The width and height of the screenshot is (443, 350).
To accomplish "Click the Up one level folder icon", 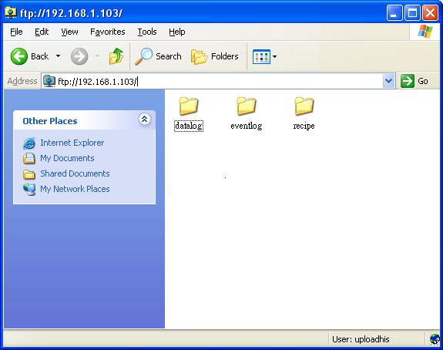I will [116, 56].
